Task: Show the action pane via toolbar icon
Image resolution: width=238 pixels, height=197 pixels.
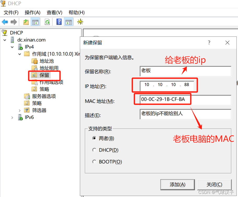Action: coord(69,22)
